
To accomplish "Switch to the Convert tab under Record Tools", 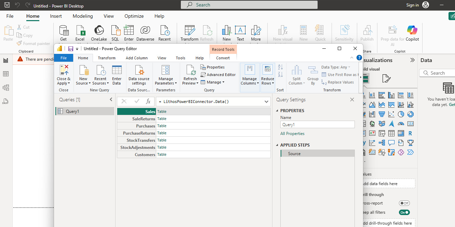I will click(223, 58).
